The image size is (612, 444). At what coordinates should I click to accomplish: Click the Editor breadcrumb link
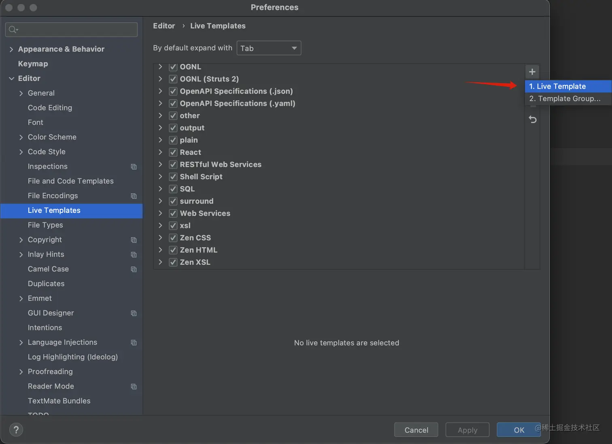(x=164, y=26)
